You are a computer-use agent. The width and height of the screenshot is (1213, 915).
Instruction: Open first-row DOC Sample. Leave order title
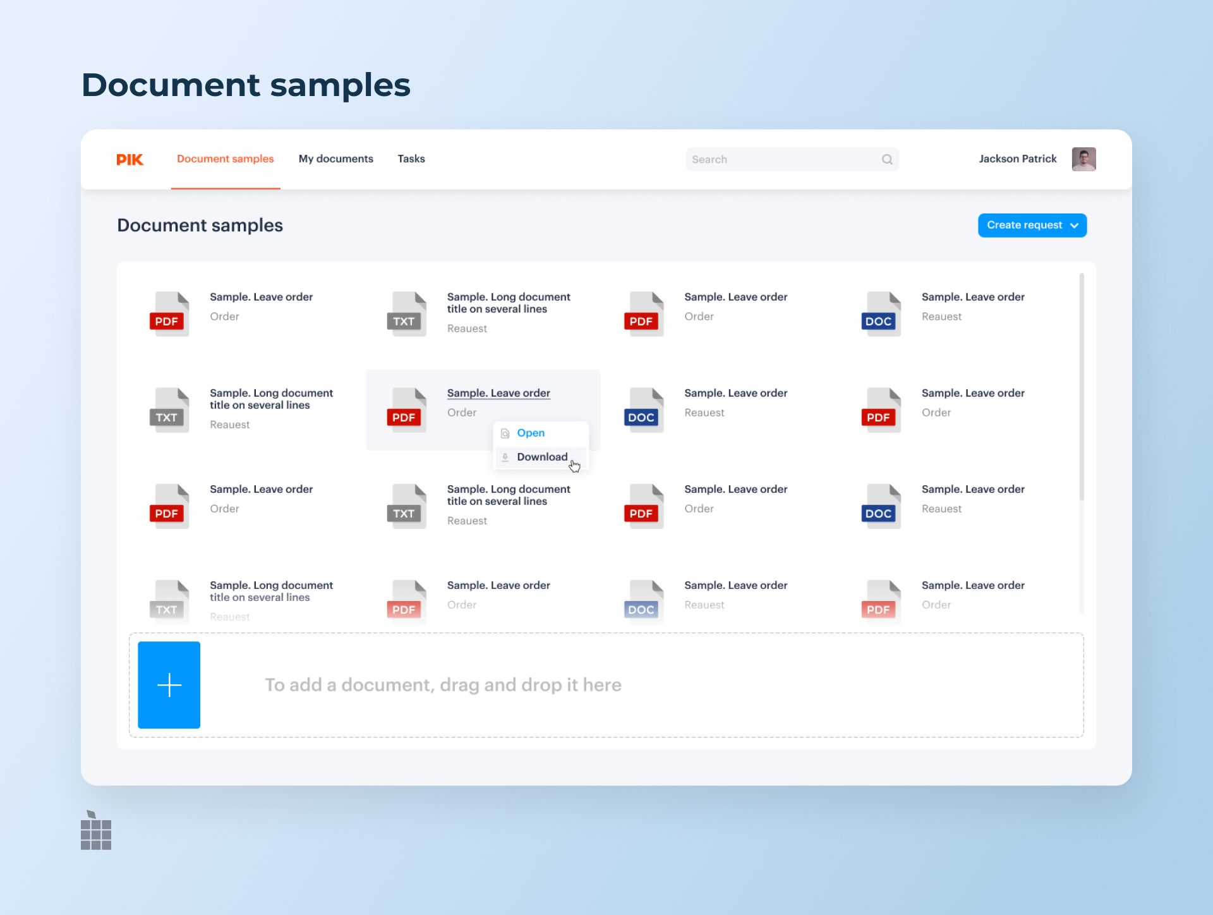[973, 297]
